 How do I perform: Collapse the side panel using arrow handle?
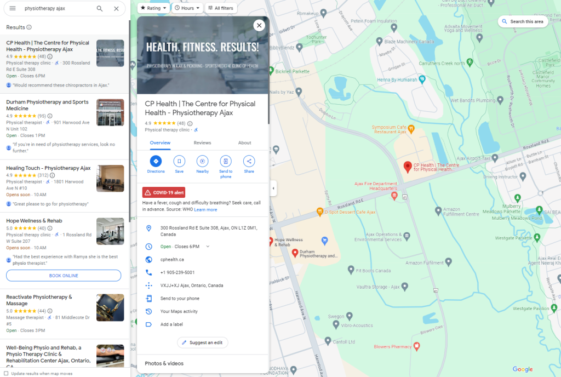273,188
